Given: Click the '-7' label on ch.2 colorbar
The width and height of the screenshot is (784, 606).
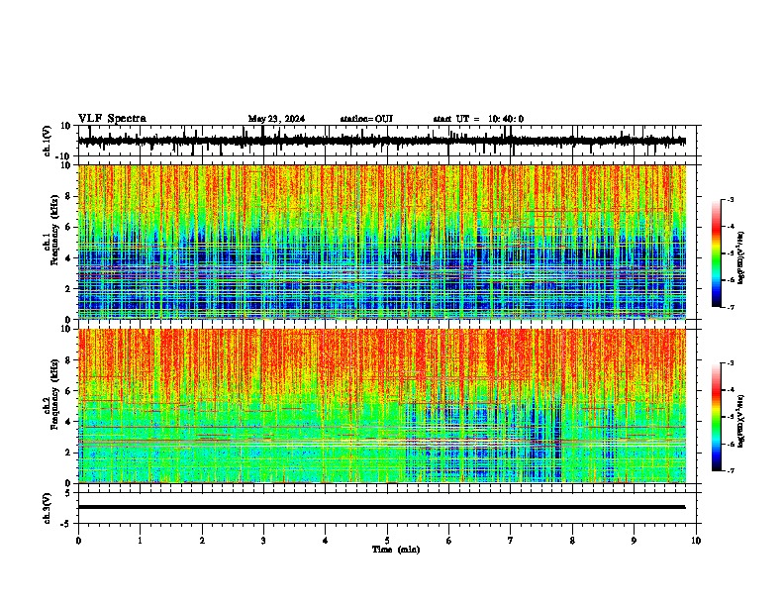Looking at the screenshot, I should click(x=730, y=471).
